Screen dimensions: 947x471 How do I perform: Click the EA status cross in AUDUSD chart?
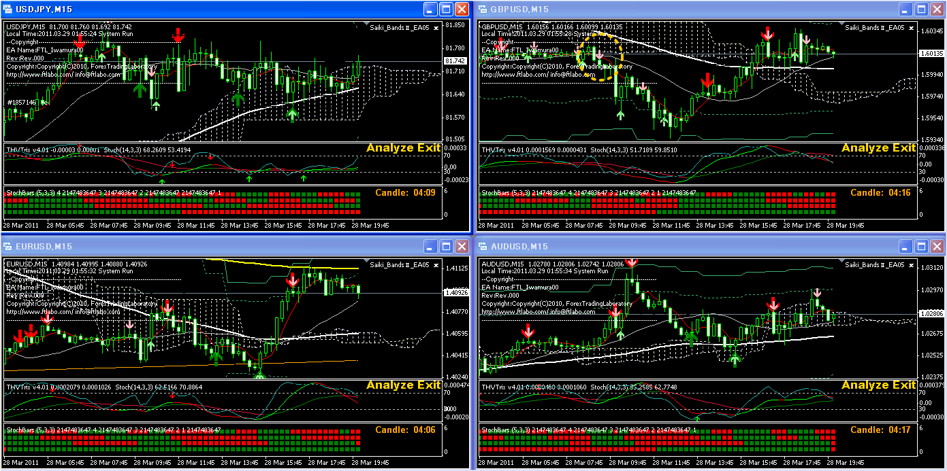click(910, 265)
